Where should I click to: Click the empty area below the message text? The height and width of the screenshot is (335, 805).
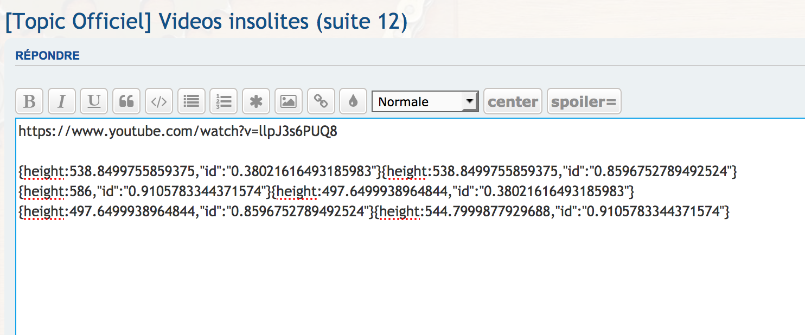(x=380, y=276)
